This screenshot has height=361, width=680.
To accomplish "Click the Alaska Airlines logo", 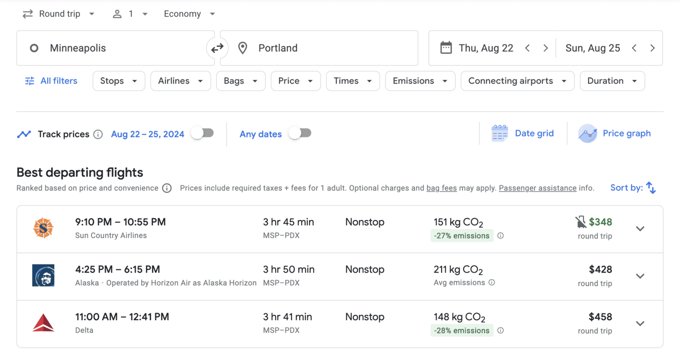I will [x=43, y=276].
